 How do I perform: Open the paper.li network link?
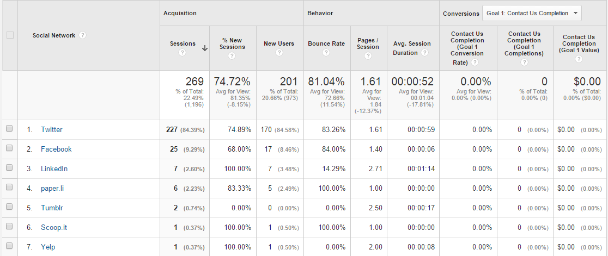tap(54, 188)
